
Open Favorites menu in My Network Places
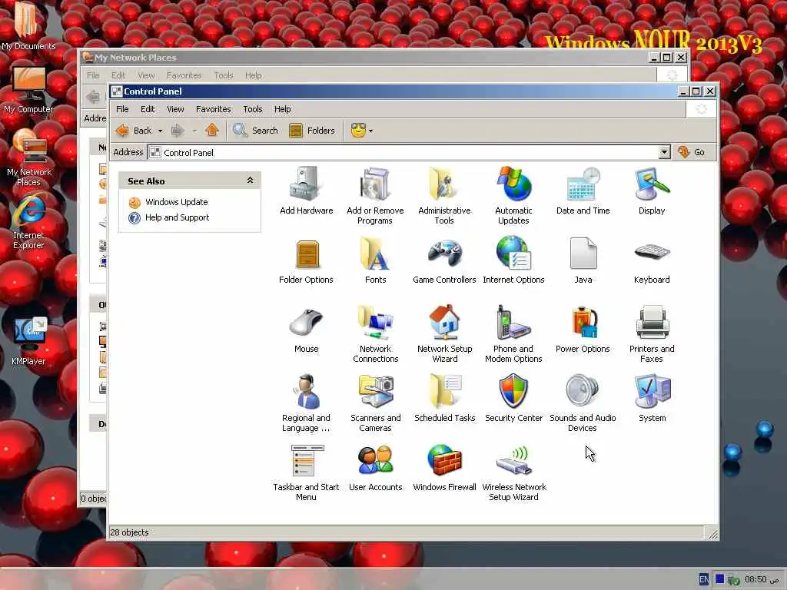pos(184,75)
